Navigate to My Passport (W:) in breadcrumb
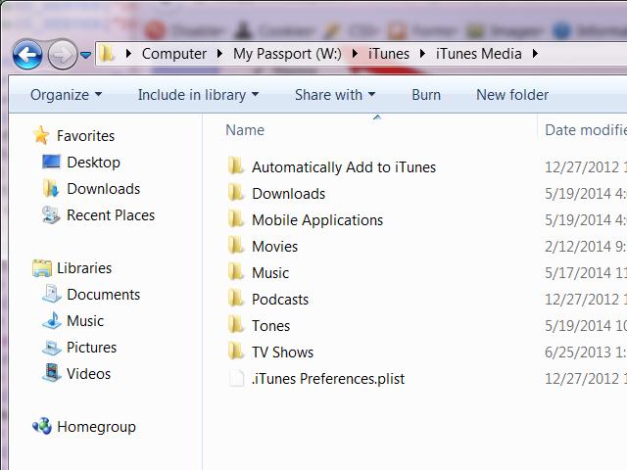Viewport: 627px width, 470px height. [x=286, y=54]
